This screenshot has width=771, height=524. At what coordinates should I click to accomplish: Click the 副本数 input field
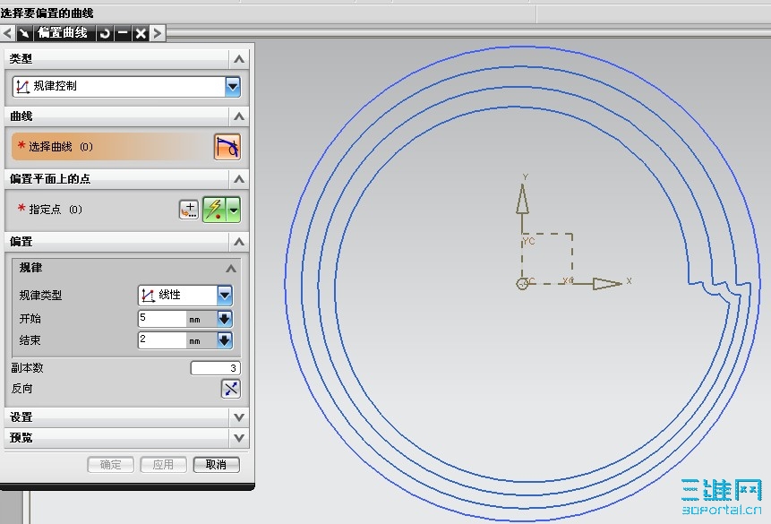[216, 368]
